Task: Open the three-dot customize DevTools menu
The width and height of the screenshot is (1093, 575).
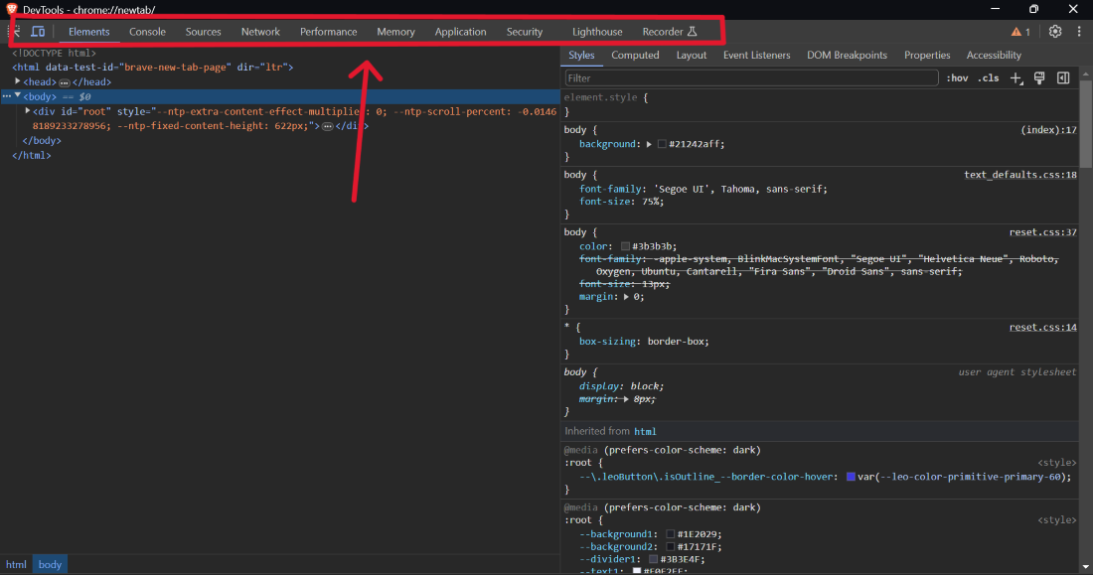Action: point(1079,32)
